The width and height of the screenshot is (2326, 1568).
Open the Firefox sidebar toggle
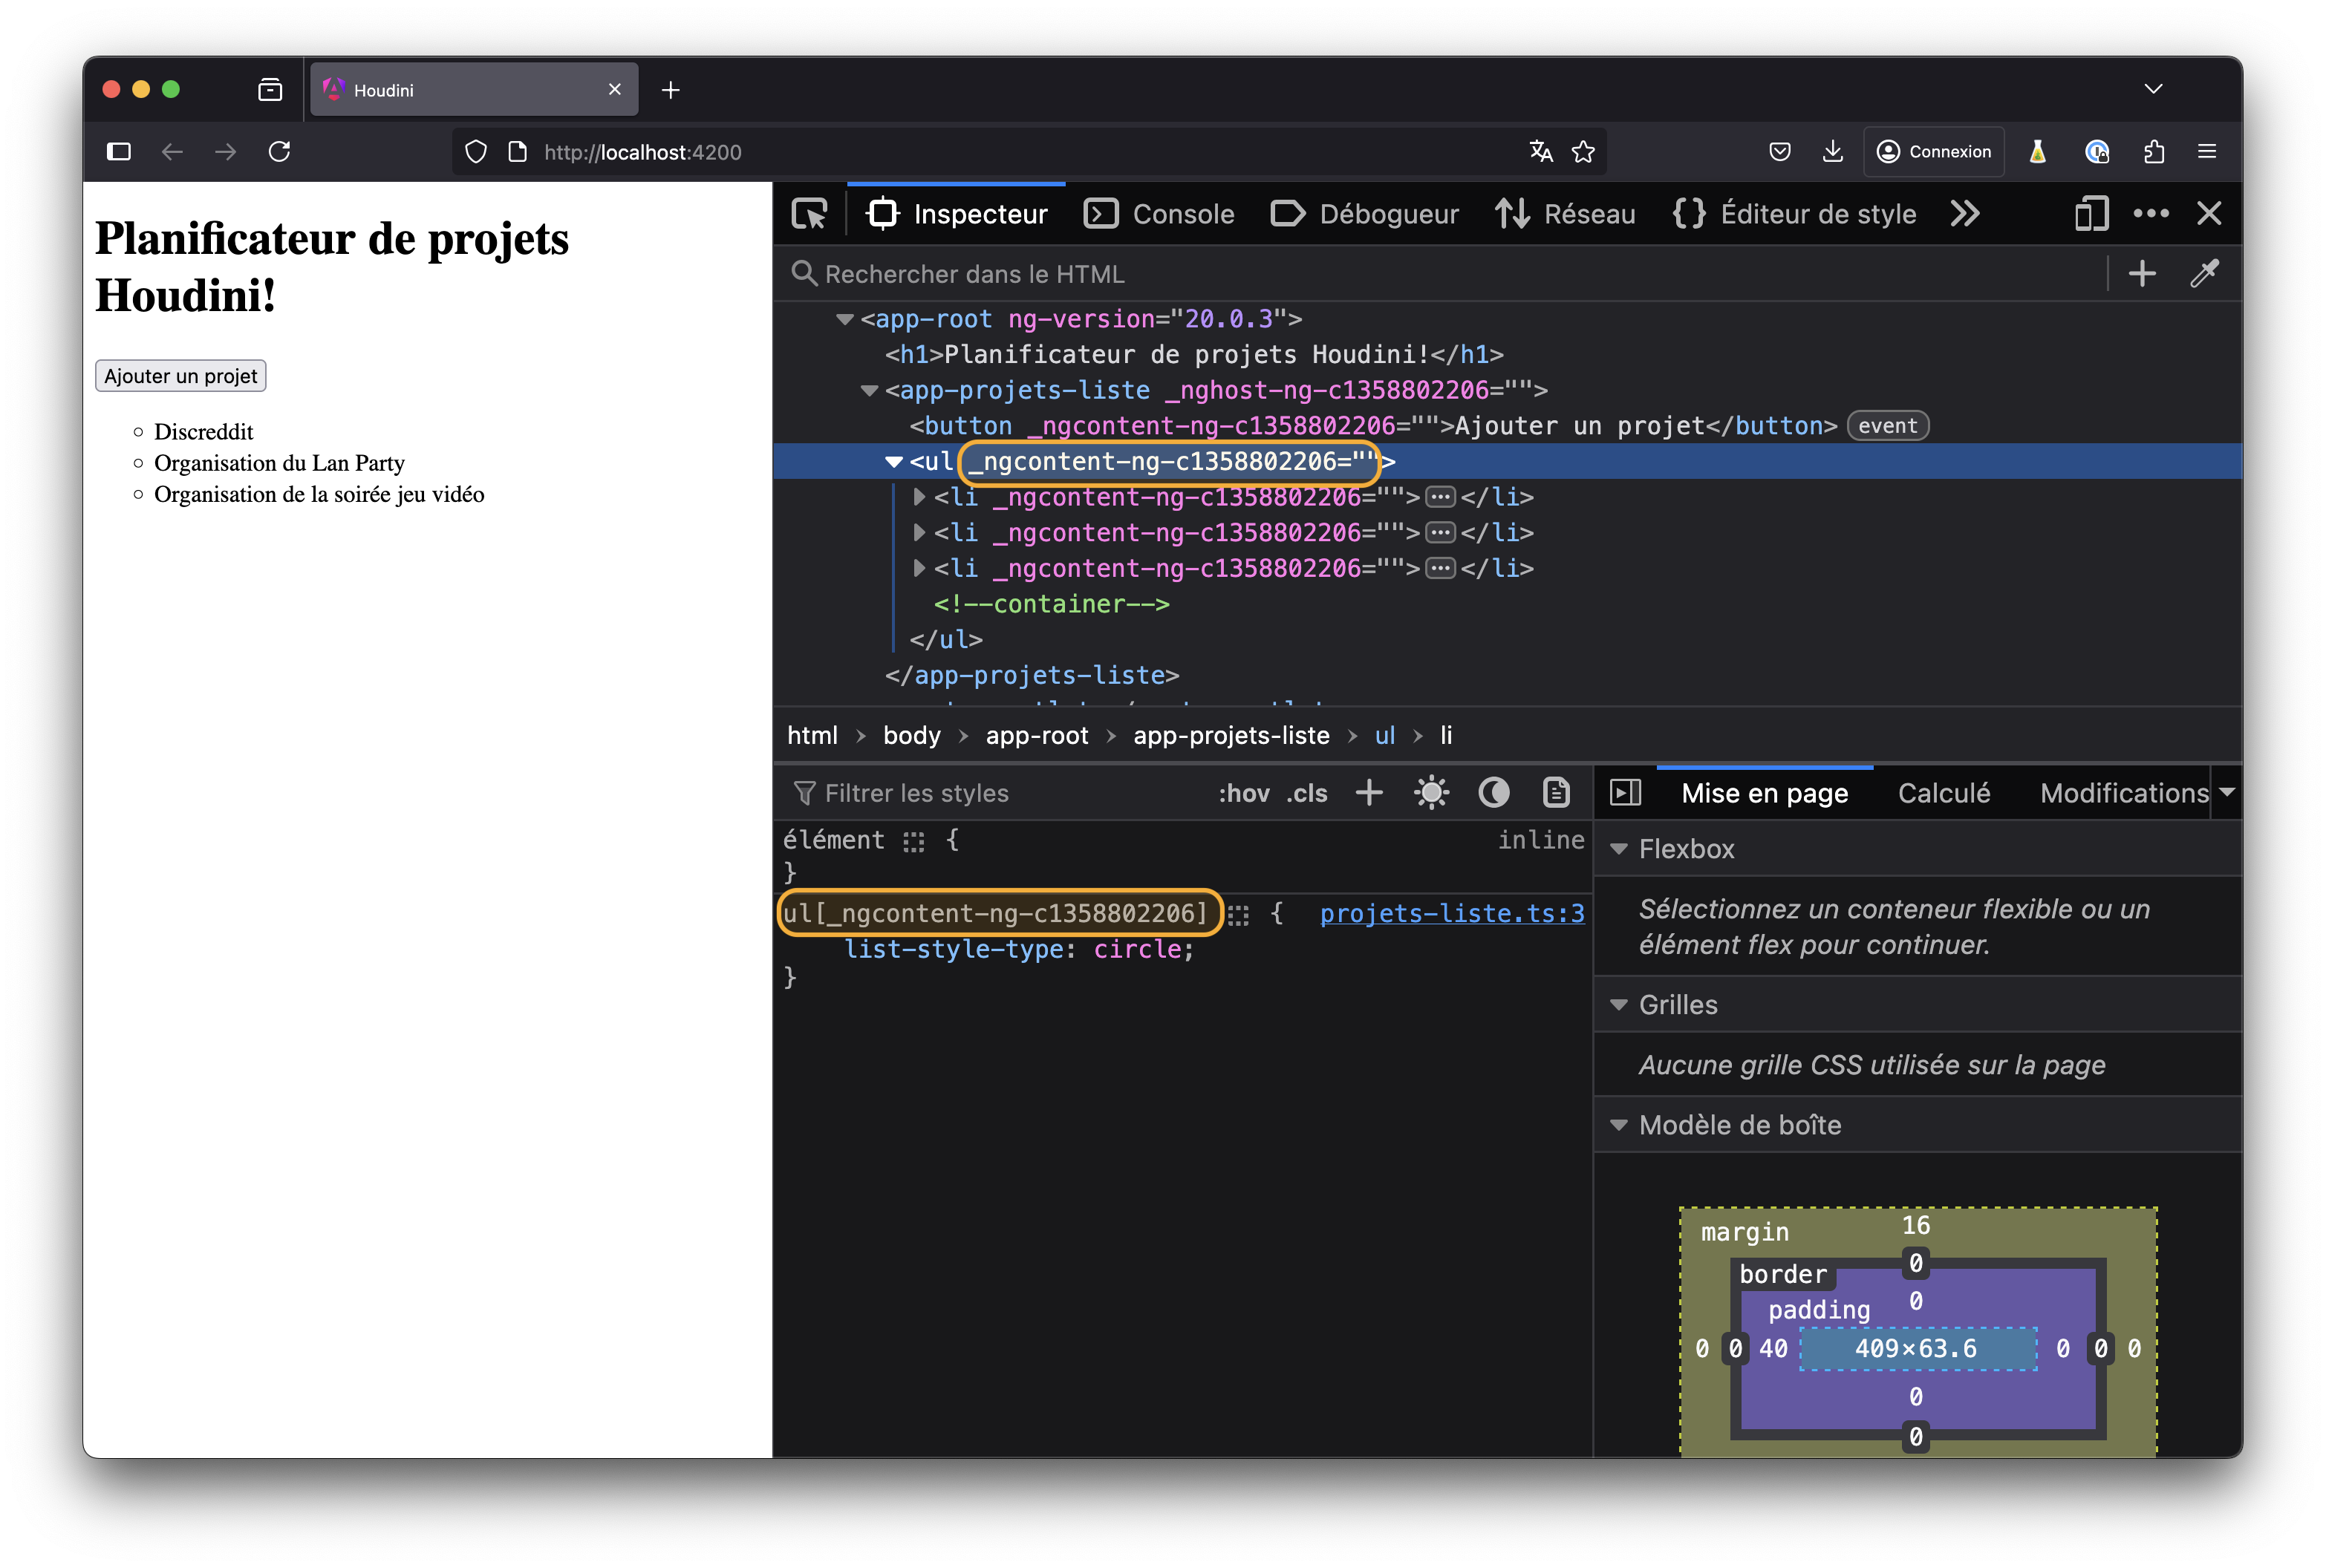coord(119,151)
